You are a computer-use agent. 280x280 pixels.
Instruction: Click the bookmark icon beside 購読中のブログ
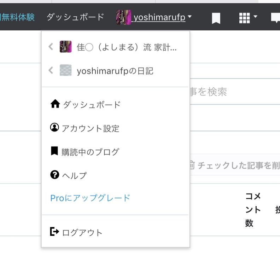[x=54, y=151]
